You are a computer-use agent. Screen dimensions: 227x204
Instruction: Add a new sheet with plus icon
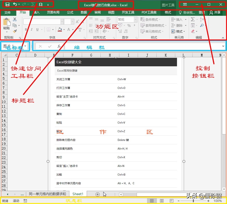(98, 194)
